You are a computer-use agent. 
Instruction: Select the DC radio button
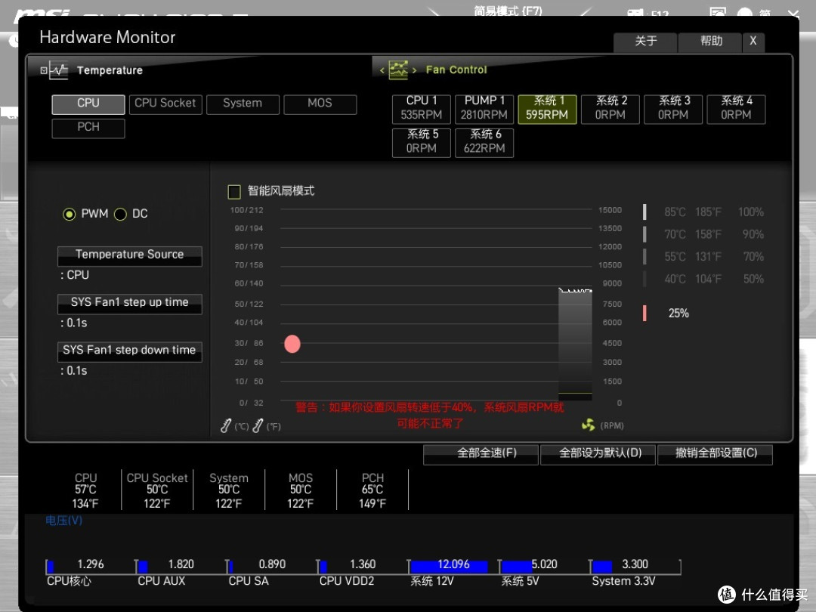pos(120,214)
